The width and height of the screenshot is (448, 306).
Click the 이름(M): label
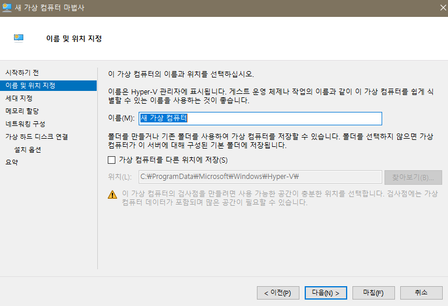coord(121,118)
